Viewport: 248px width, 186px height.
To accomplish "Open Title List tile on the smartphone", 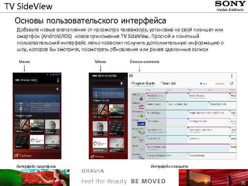I will 22,126.
